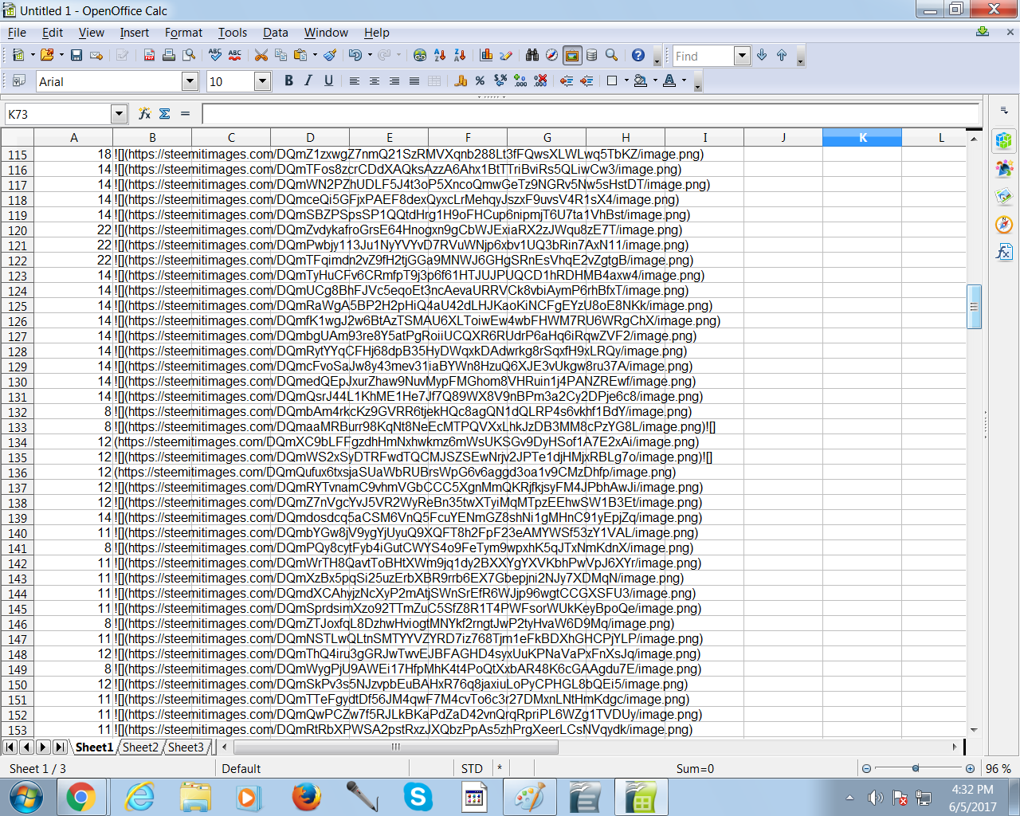Decrease indent

coord(567,80)
